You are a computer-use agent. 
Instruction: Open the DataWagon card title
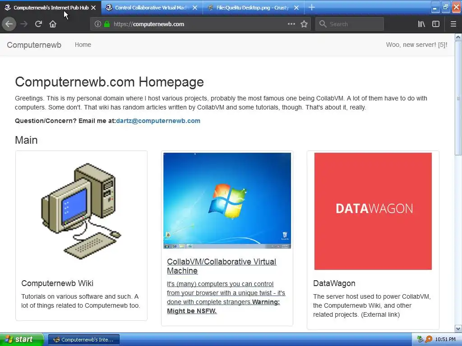point(334,283)
